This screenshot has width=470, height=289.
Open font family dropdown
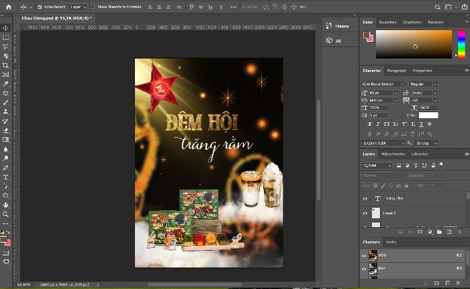tap(383, 84)
